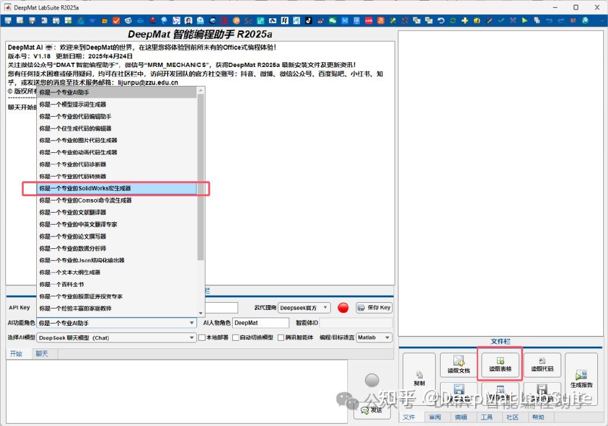Choose 你是一个专业的代码诊断器 from list

(117, 165)
